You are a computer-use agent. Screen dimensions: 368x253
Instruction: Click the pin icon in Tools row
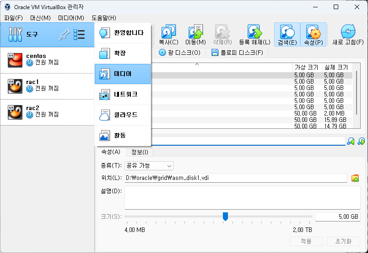pos(64,34)
